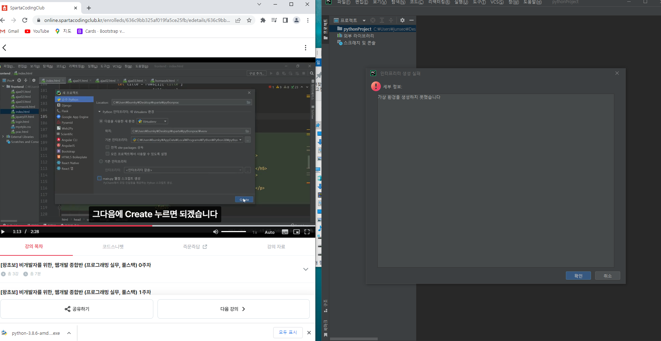The height and width of the screenshot is (341, 661).
Task: Switch to the 강의 목차 tab
Action: pos(34,246)
